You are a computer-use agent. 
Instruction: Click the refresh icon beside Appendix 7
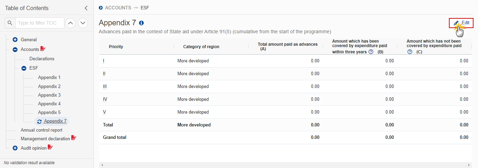[x=39, y=121]
